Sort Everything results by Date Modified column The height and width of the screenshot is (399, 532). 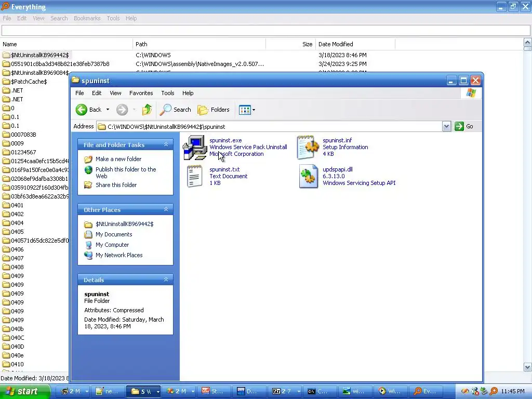click(355, 44)
